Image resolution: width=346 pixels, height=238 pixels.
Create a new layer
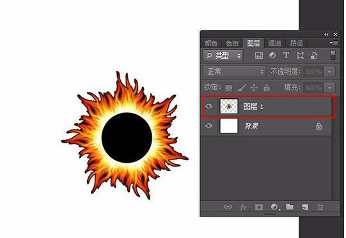[x=305, y=207]
